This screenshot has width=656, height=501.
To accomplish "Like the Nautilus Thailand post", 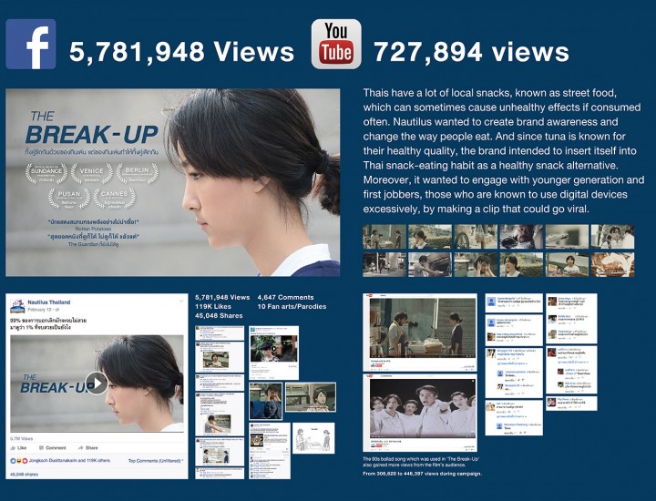I will (x=18, y=447).
